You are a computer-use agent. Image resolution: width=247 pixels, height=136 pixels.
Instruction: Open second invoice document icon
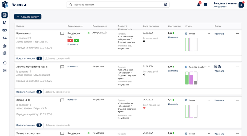click(219, 66)
